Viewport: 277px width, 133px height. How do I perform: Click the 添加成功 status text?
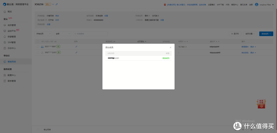(166, 58)
